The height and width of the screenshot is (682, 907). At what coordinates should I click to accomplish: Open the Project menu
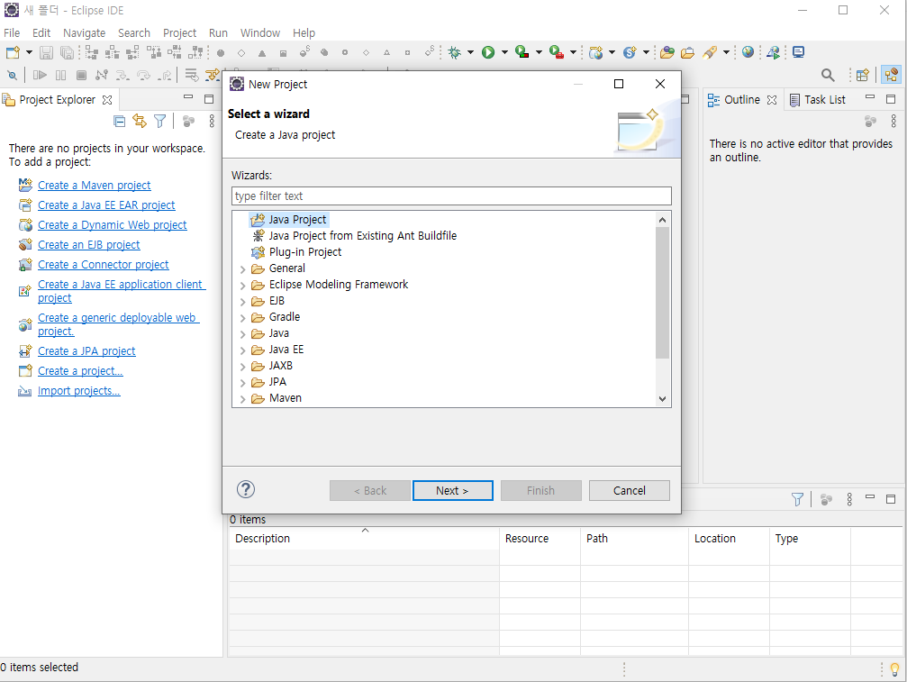(179, 33)
